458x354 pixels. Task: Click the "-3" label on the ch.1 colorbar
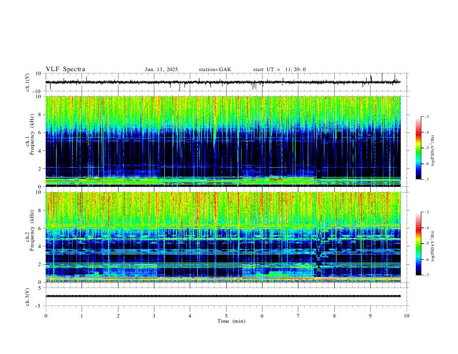426,116
